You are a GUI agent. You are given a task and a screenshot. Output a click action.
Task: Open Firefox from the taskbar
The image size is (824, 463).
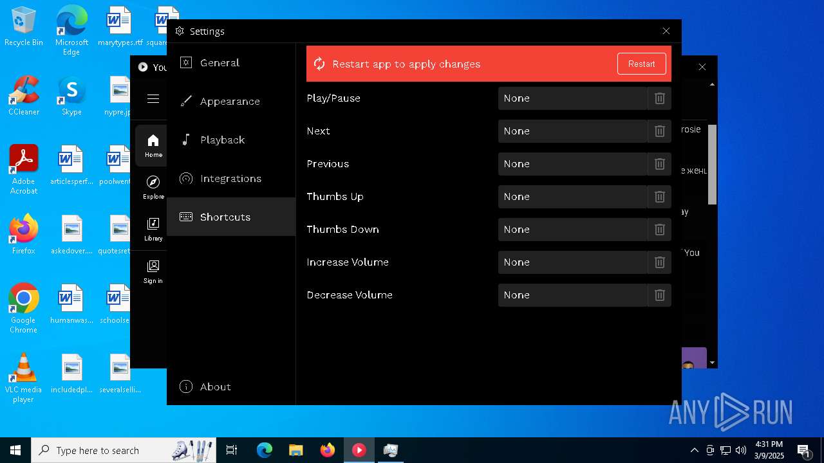click(x=328, y=450)
